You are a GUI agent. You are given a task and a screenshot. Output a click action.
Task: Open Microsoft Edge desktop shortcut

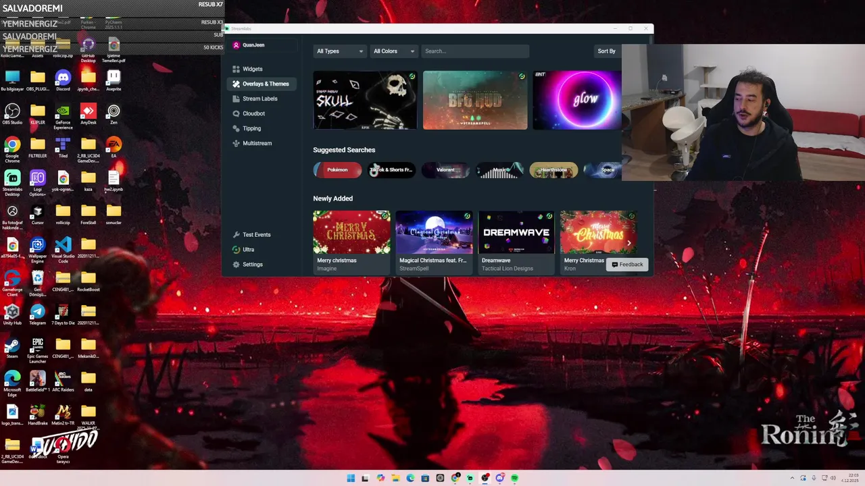(12, 383)
